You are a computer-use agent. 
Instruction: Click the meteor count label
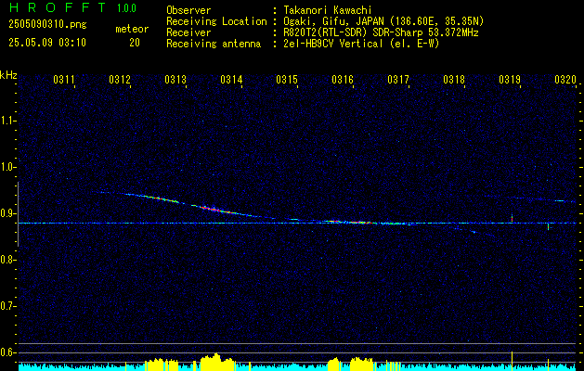[x=132, y=29]
